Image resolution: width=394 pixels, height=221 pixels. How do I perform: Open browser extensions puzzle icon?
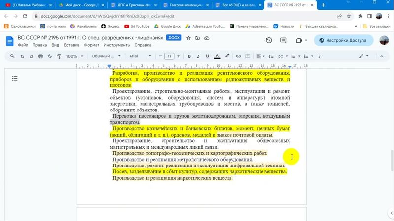click(360, 16)
